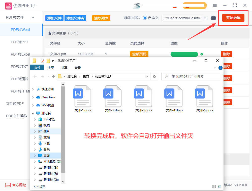Click the 添加文件夹 button

pyautogui.click(x=75, y=18)
